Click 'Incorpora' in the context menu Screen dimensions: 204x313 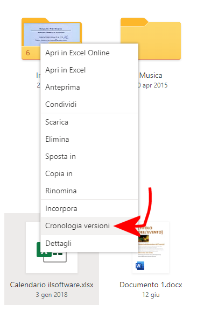click(x=89, y=208)
